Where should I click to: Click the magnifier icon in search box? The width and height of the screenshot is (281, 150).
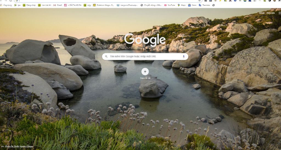(x=106, y=56)
